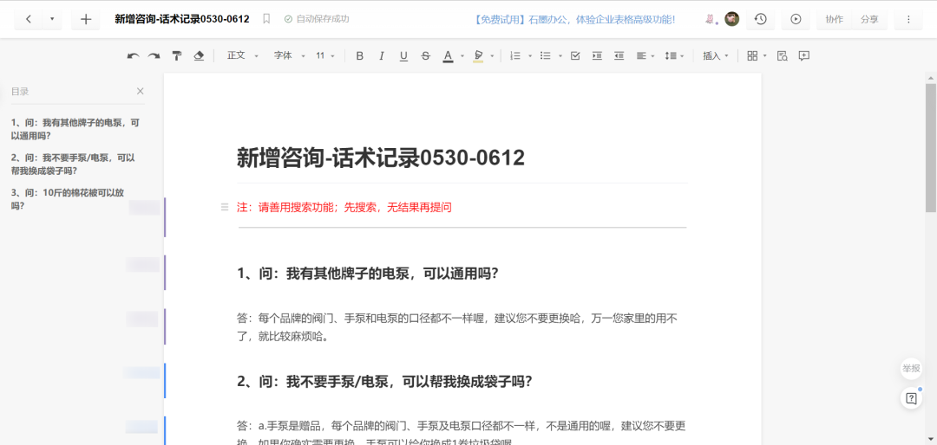Viewport: 937px width, 445px height.
Task: Activate the format painter tool
Action: click(x=177, y=56)
